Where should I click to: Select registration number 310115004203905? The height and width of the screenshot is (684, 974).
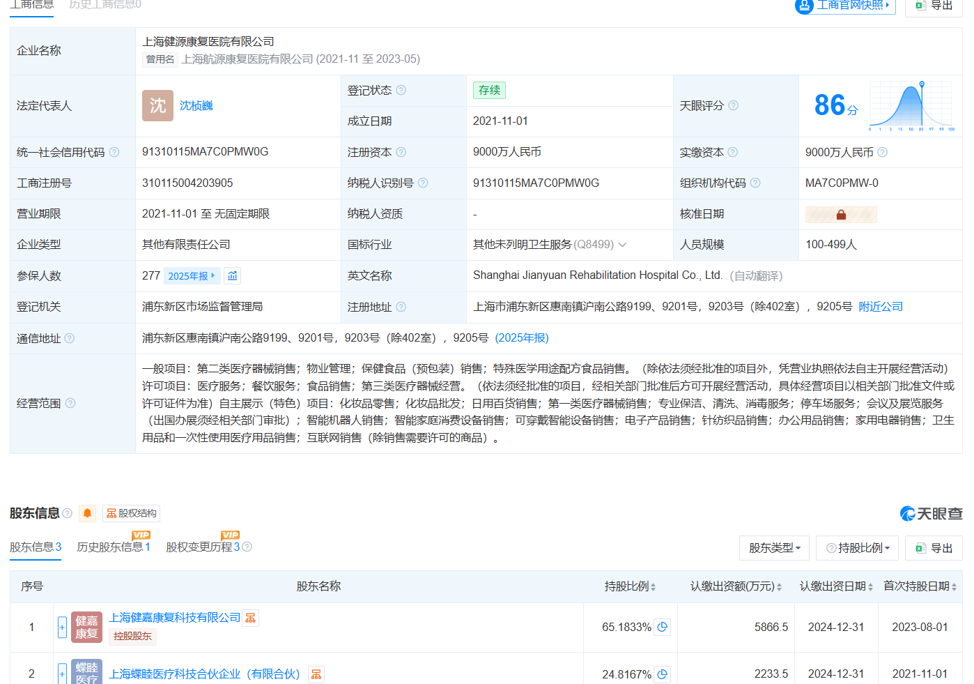click(187, 183)
